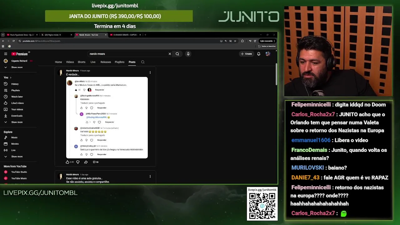The width and height of the screenshot is (400, 225).
Task: Share the 'É verdade...' post
Action: pyautogui.click(x=86, y=162)
